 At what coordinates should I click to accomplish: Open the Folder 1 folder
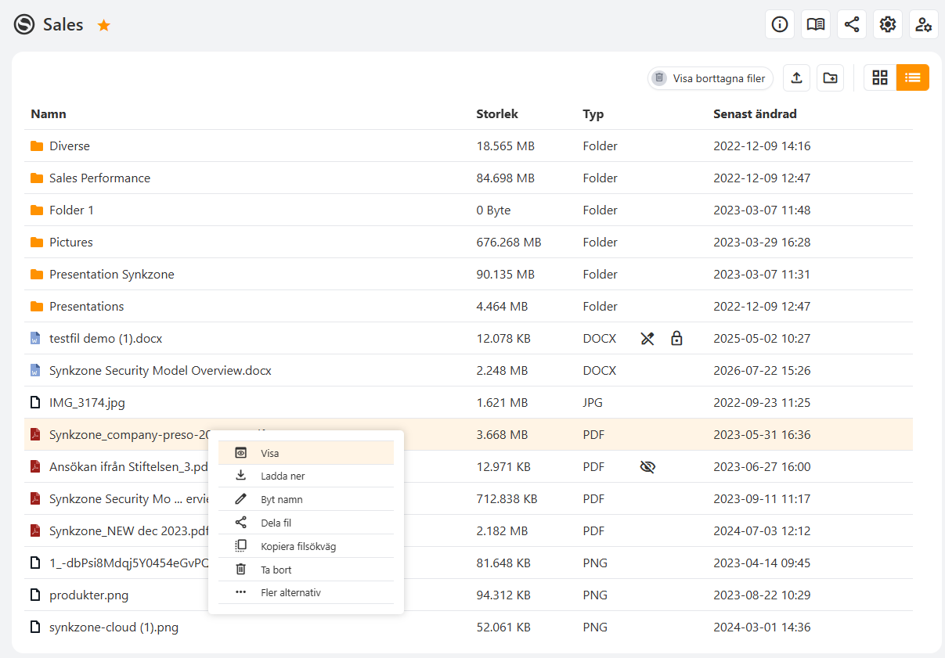[x=71, y=210]
